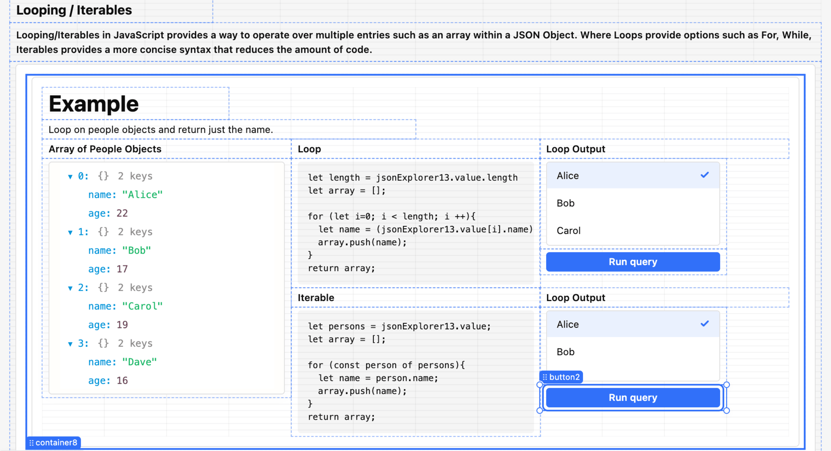Click the name "Carol" entry in JSON explorer
This screenshot has height=451, width=831.
tap(125, 306)
